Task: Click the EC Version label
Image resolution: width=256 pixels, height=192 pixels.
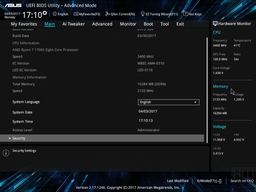Action: 21,63
